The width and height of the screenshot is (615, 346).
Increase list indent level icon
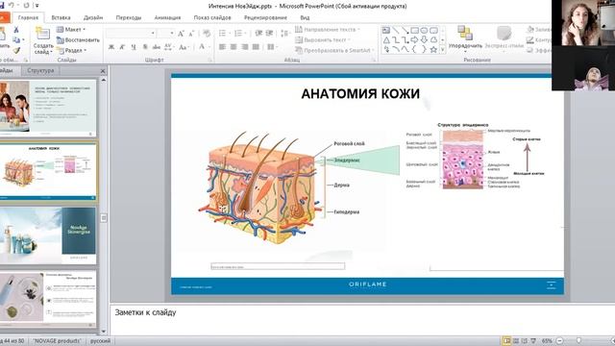tap(269, 34)
